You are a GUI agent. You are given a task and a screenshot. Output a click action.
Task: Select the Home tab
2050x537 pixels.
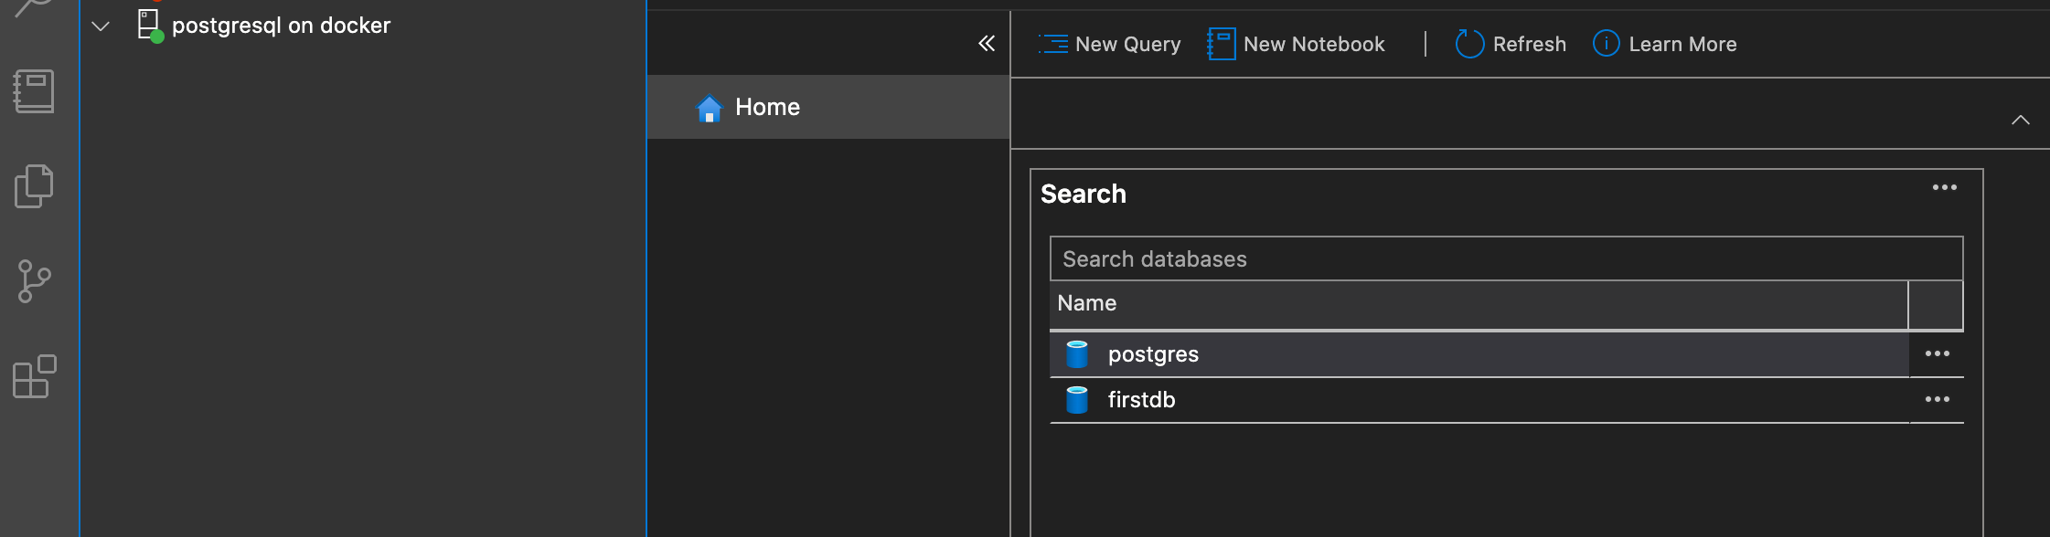coord(768,107)
